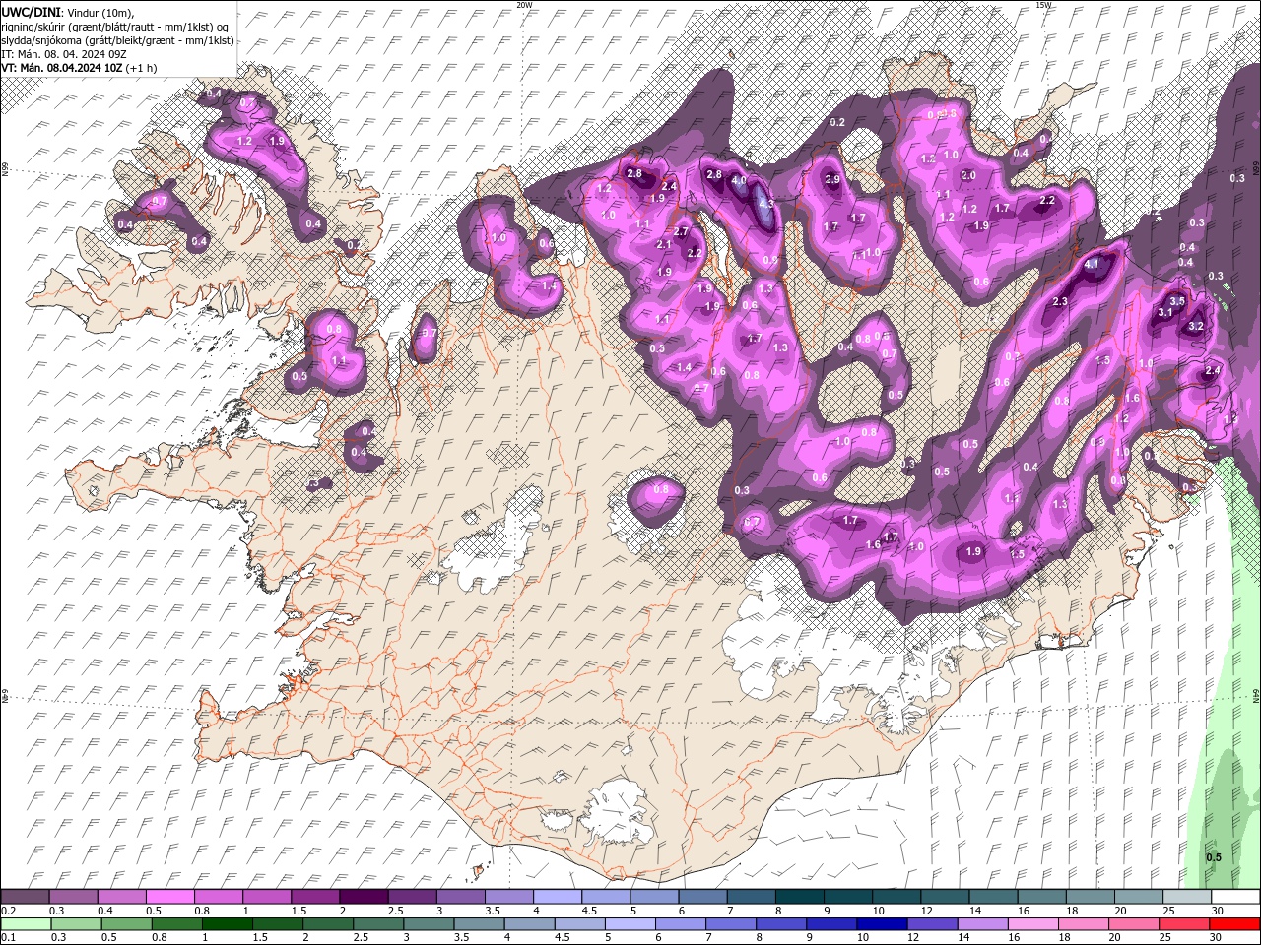
Task: Click the 'slydda/snjókoma' legend description line
Action: pyautogui.click(x=117, y=40)
